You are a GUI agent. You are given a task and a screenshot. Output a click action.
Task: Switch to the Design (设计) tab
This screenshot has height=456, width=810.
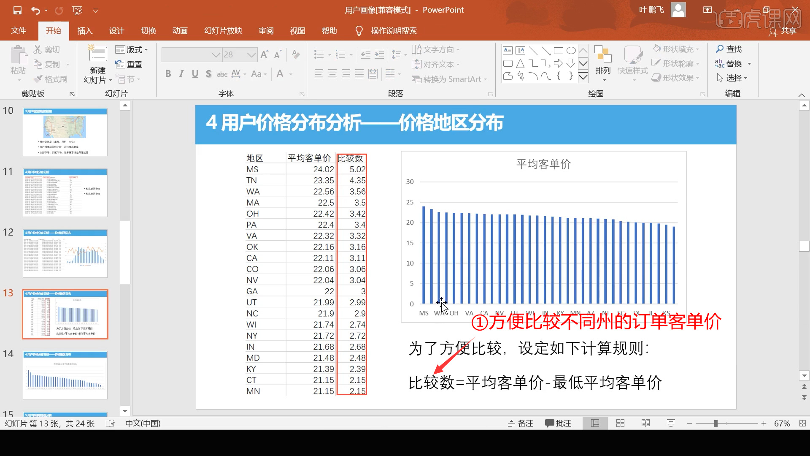(x=116, y=31)
